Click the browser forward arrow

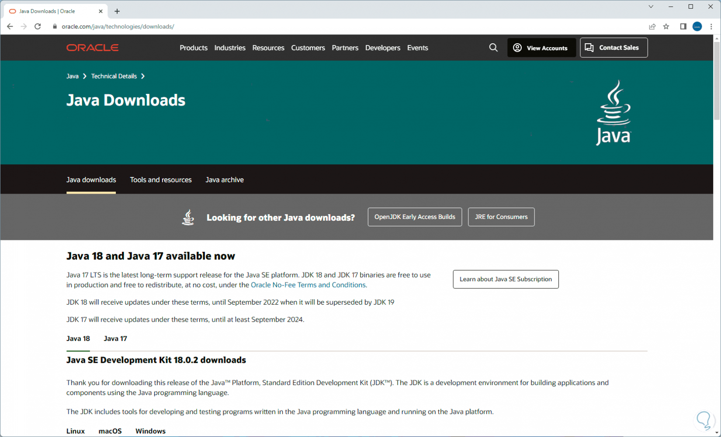(24, 27)
